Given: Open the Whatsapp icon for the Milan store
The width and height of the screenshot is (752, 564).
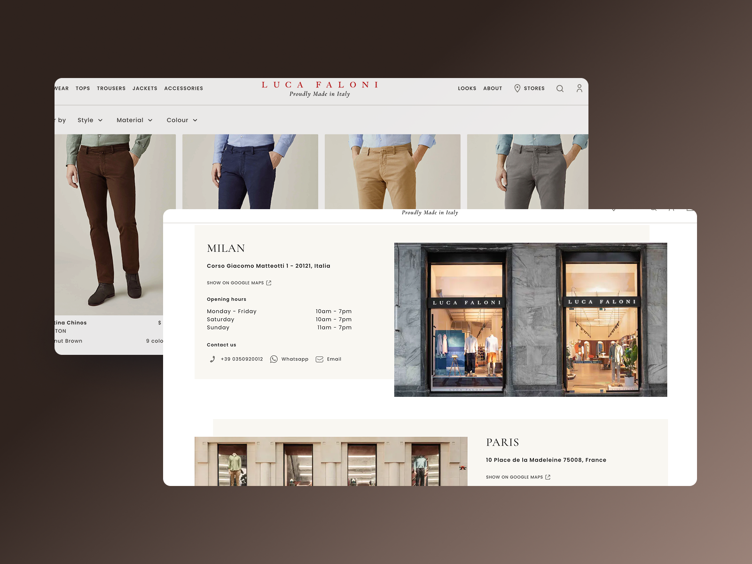Looking at the screenshot, I should 274,359.
